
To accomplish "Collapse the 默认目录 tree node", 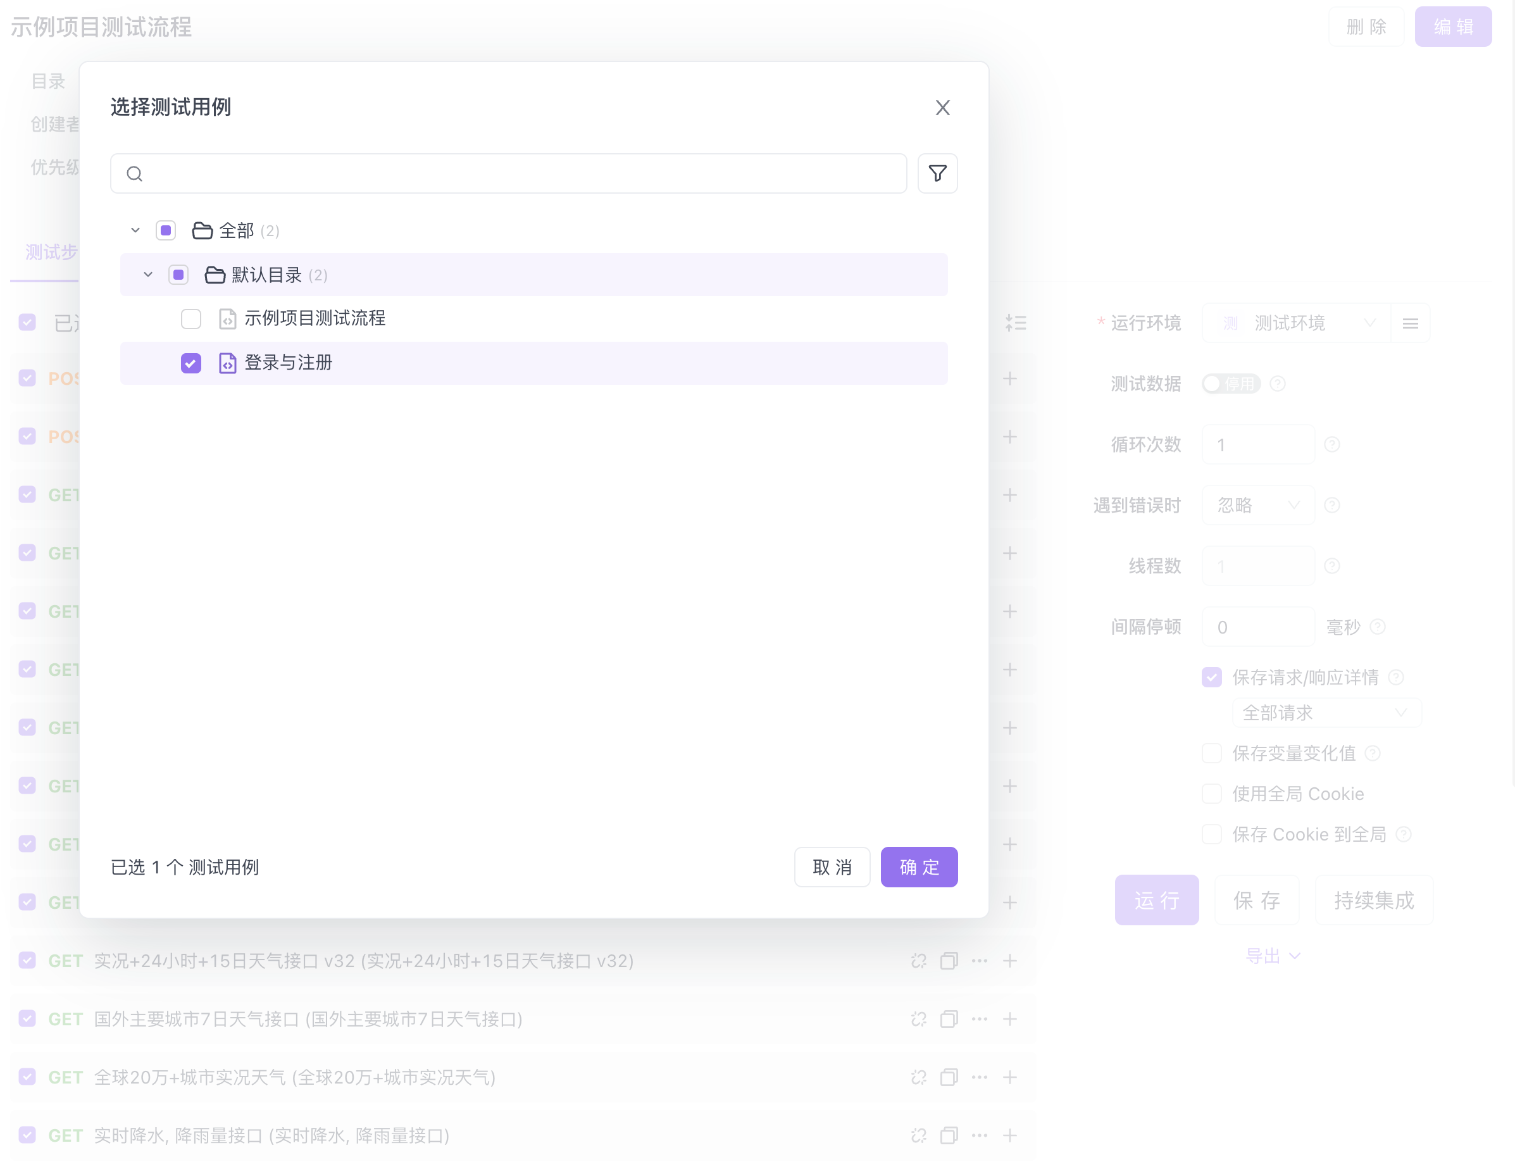I will pos(148,275).
